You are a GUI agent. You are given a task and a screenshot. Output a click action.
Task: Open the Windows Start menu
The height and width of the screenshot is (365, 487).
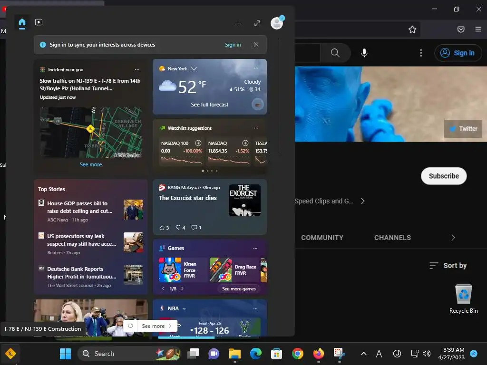tap(65, 354)
